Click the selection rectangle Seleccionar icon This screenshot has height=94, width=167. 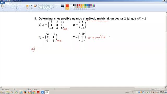[13, 6]
